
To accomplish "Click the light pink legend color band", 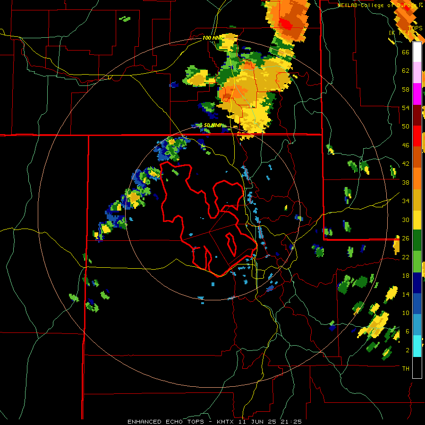I will 417,73.
